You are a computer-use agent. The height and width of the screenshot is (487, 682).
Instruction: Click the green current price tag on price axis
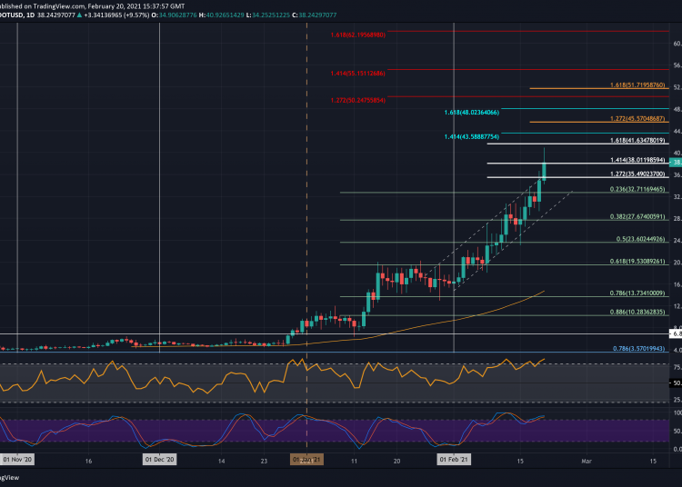tap(676, 162)
